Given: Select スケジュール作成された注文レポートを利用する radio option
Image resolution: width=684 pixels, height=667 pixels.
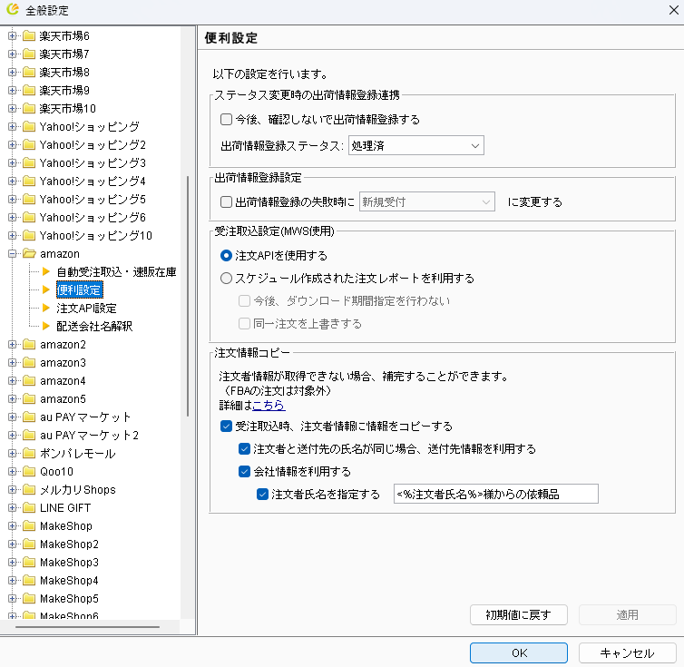Looking at the screenshot, I should point(226,278).
